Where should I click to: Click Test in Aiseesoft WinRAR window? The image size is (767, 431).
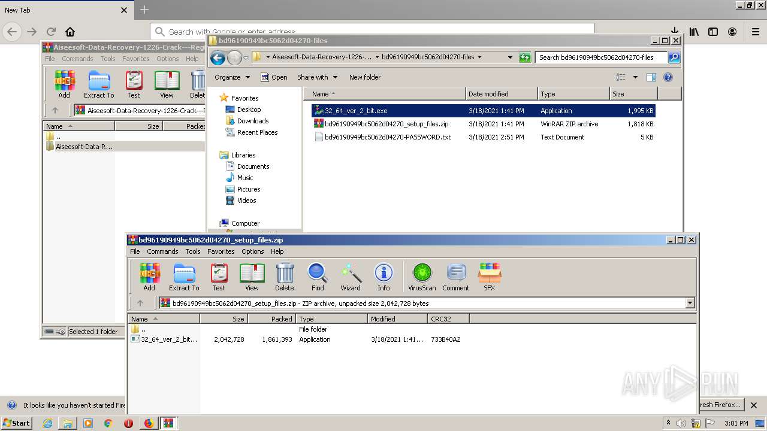point(134,84)
